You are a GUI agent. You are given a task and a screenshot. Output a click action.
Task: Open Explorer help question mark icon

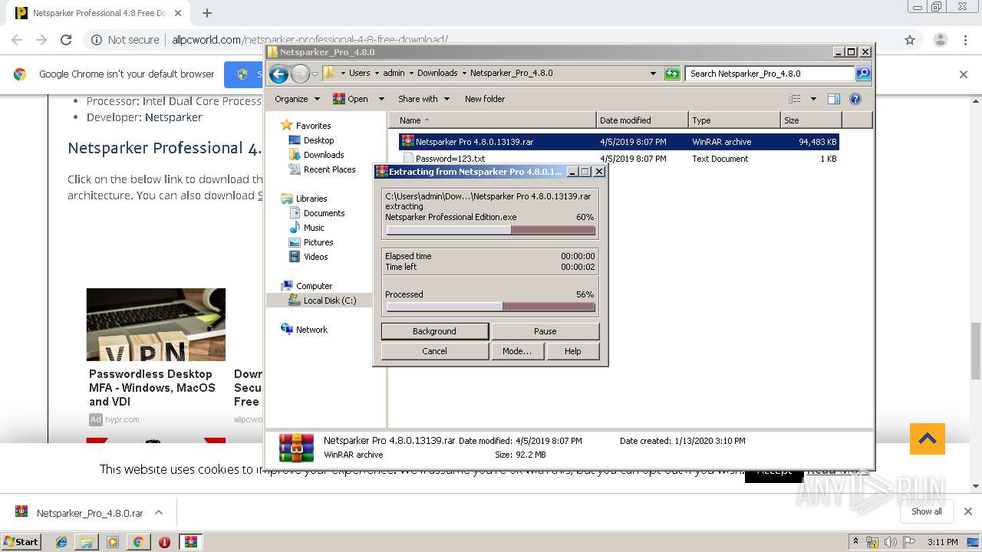855,99
